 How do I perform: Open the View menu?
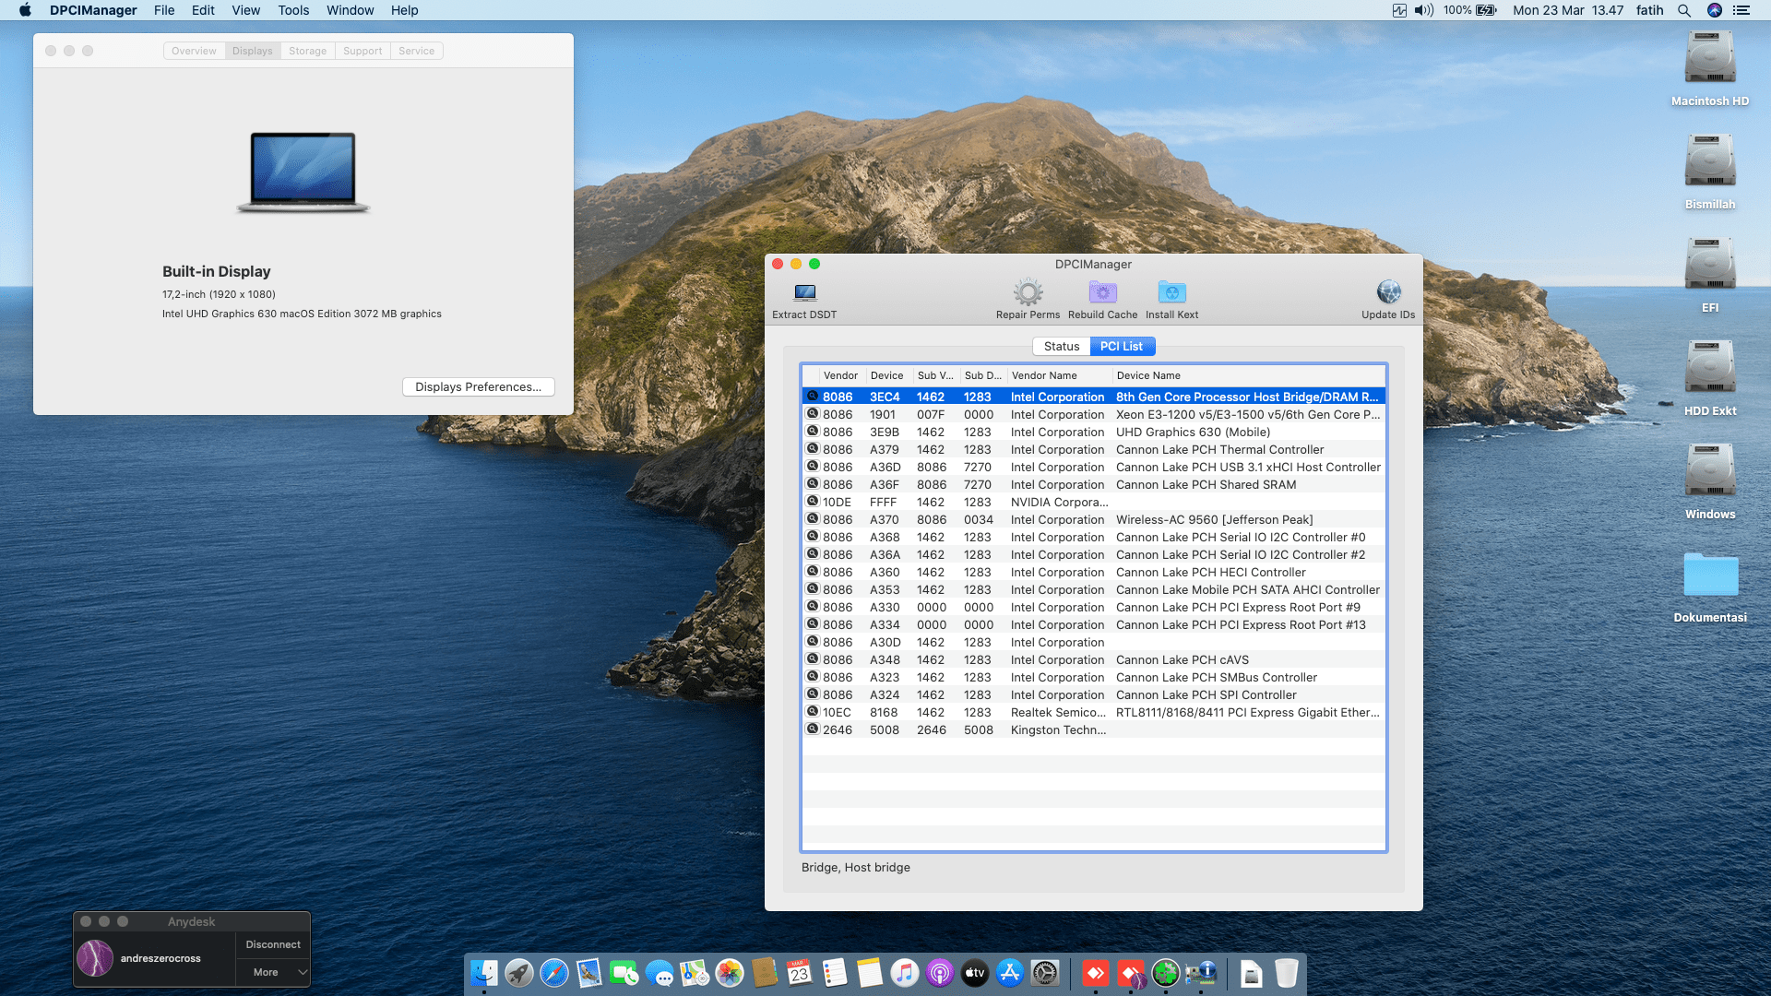pyautogui.click(x=245, y=10)
